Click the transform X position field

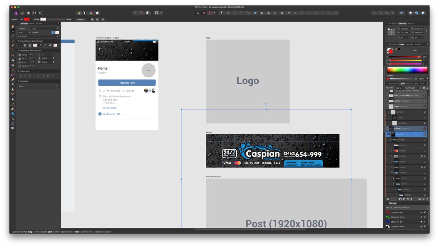405,29
